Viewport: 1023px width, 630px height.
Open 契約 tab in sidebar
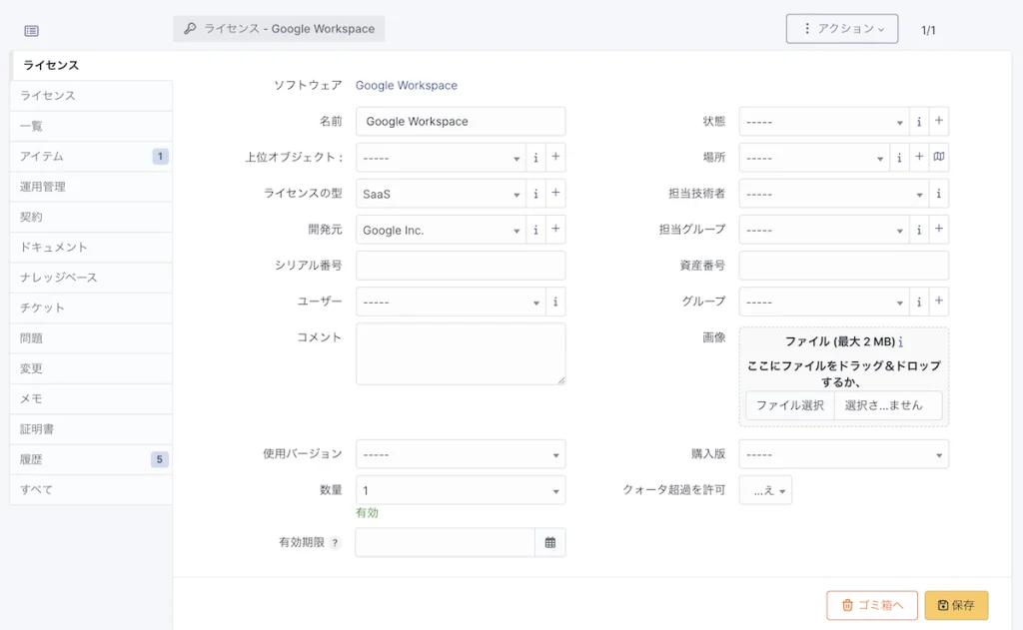point(91,218)
